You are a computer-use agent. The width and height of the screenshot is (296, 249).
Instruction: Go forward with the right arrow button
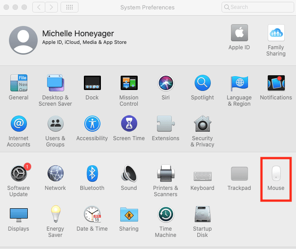pyautogui.click(x=52, y=7)
